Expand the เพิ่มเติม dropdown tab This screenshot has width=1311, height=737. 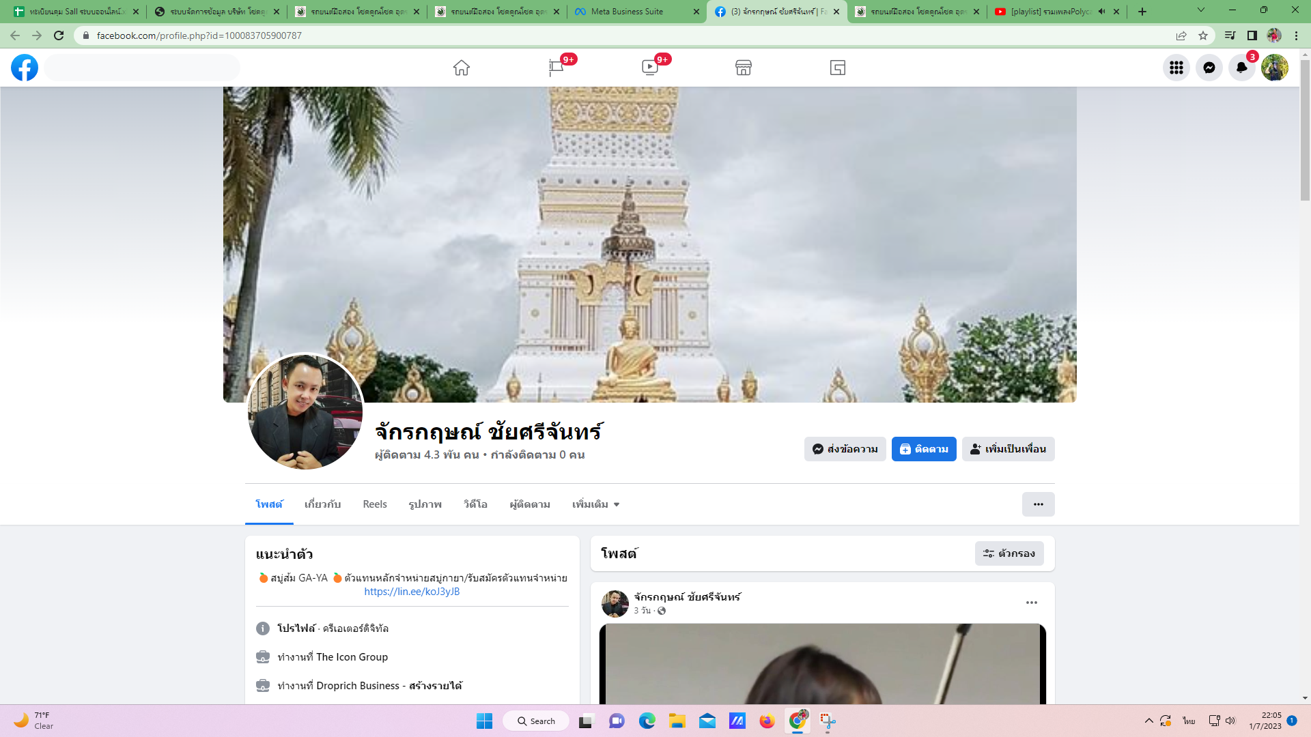[x=595, y=504]
